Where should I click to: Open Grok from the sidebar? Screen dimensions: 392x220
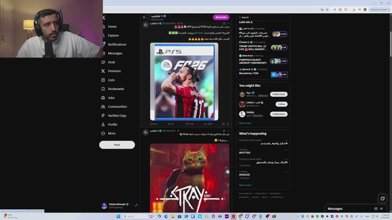111,62
